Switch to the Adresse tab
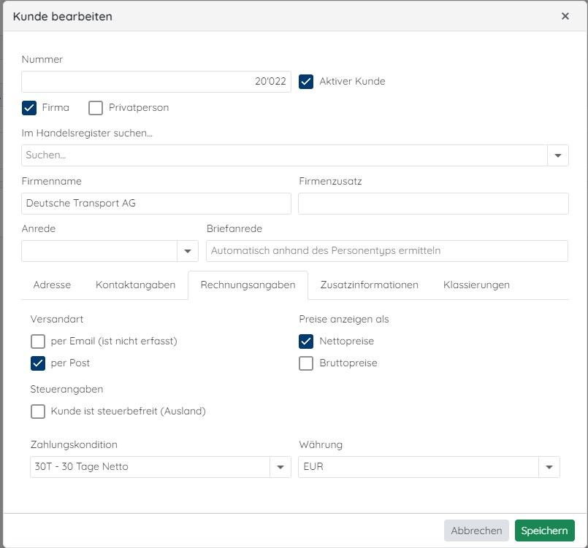The height and width of the screenshot is (548, 588). tap(52, 285)
